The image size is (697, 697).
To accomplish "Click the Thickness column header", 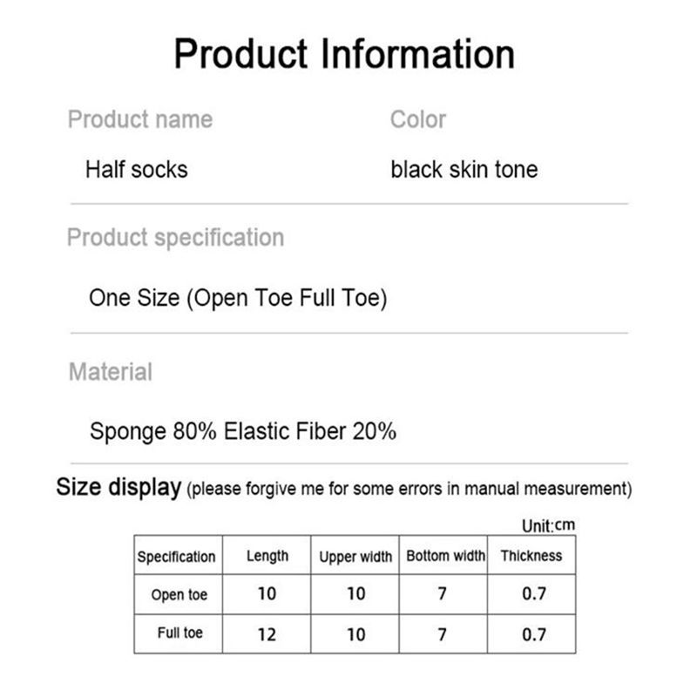I will [x=531, y=556].
